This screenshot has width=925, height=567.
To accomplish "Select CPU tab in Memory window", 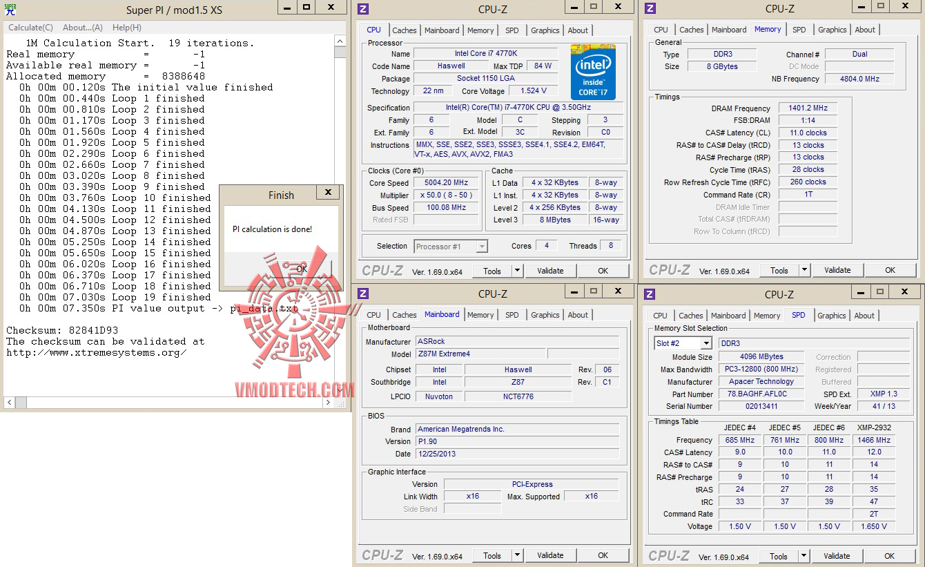I will pyautogui.click(x=661, y=30).
